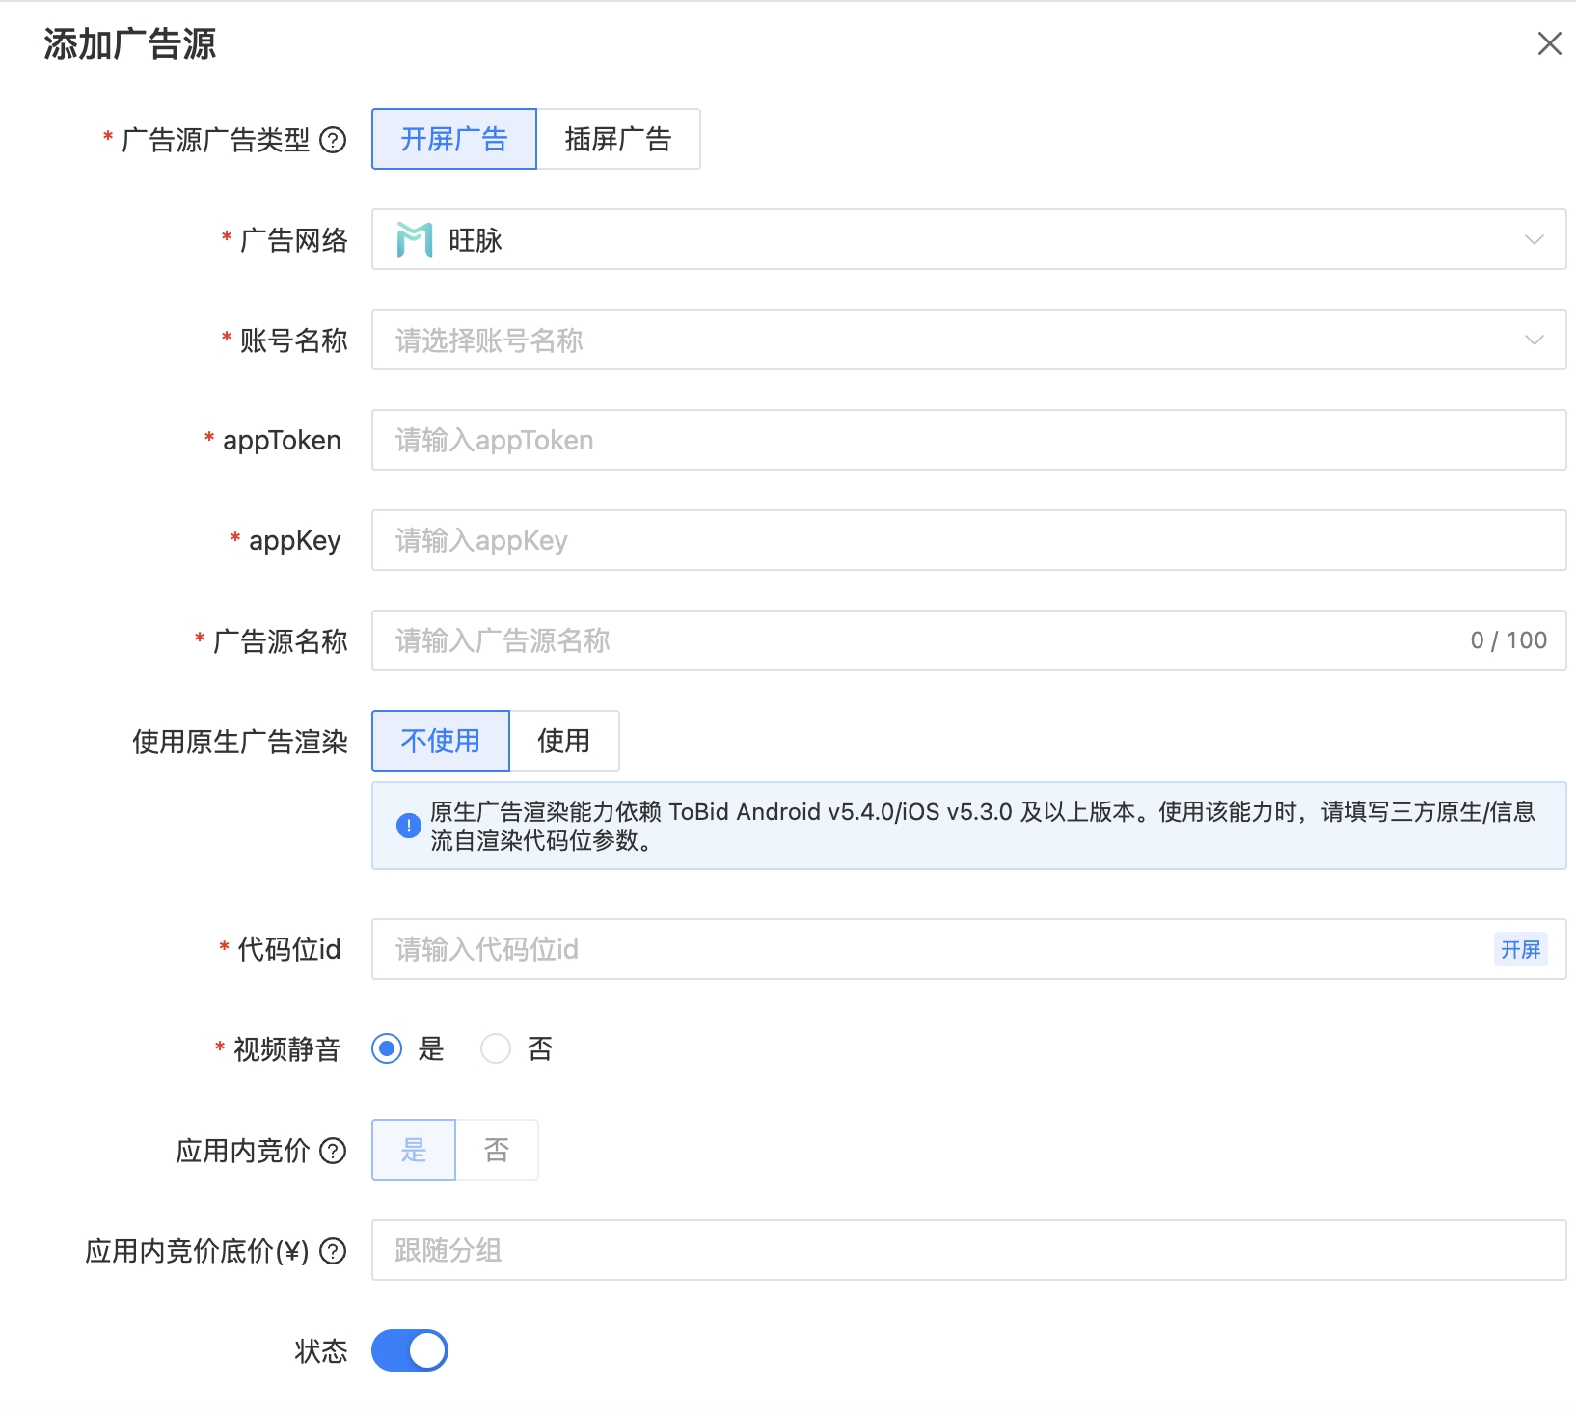This screenshot has height=1414, width=1576.
Task: Choose 是 for 应用内竞价
Action: pos(414,1150)
